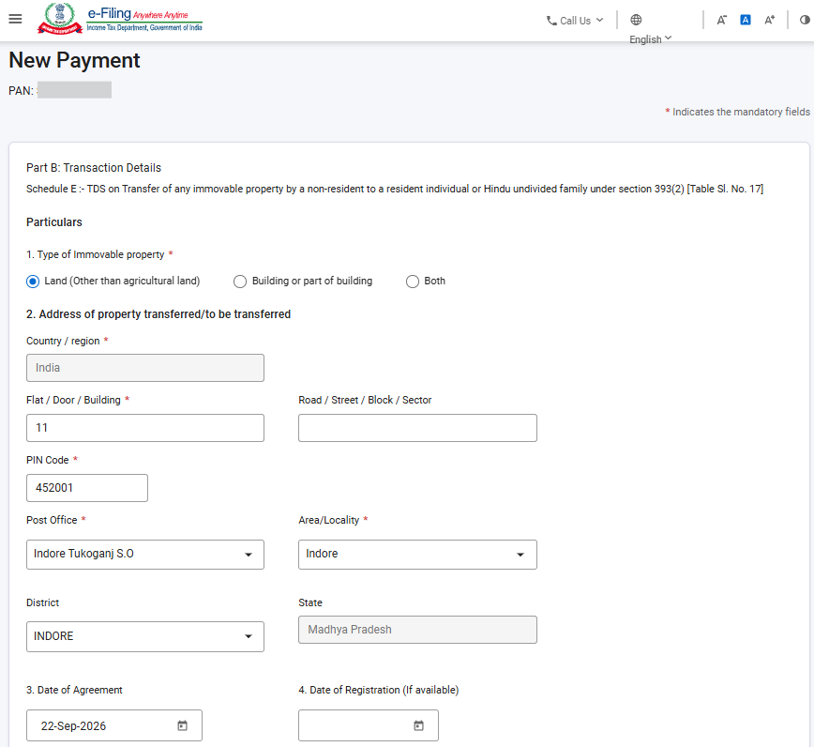
Task: Click the disabled Country / region field
Action: (145, 368)
